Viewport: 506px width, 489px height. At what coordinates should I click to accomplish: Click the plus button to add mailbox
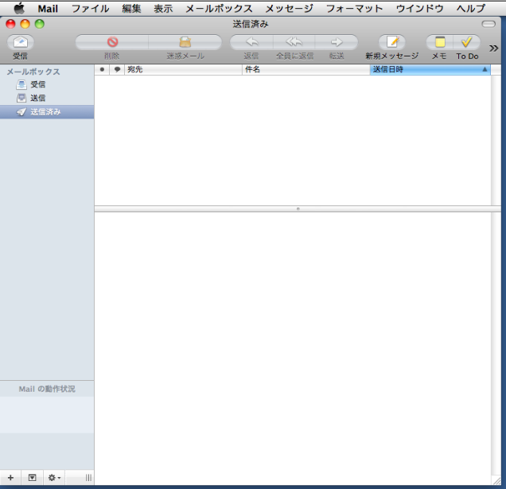pyautogui.click(x=10, y=478)
